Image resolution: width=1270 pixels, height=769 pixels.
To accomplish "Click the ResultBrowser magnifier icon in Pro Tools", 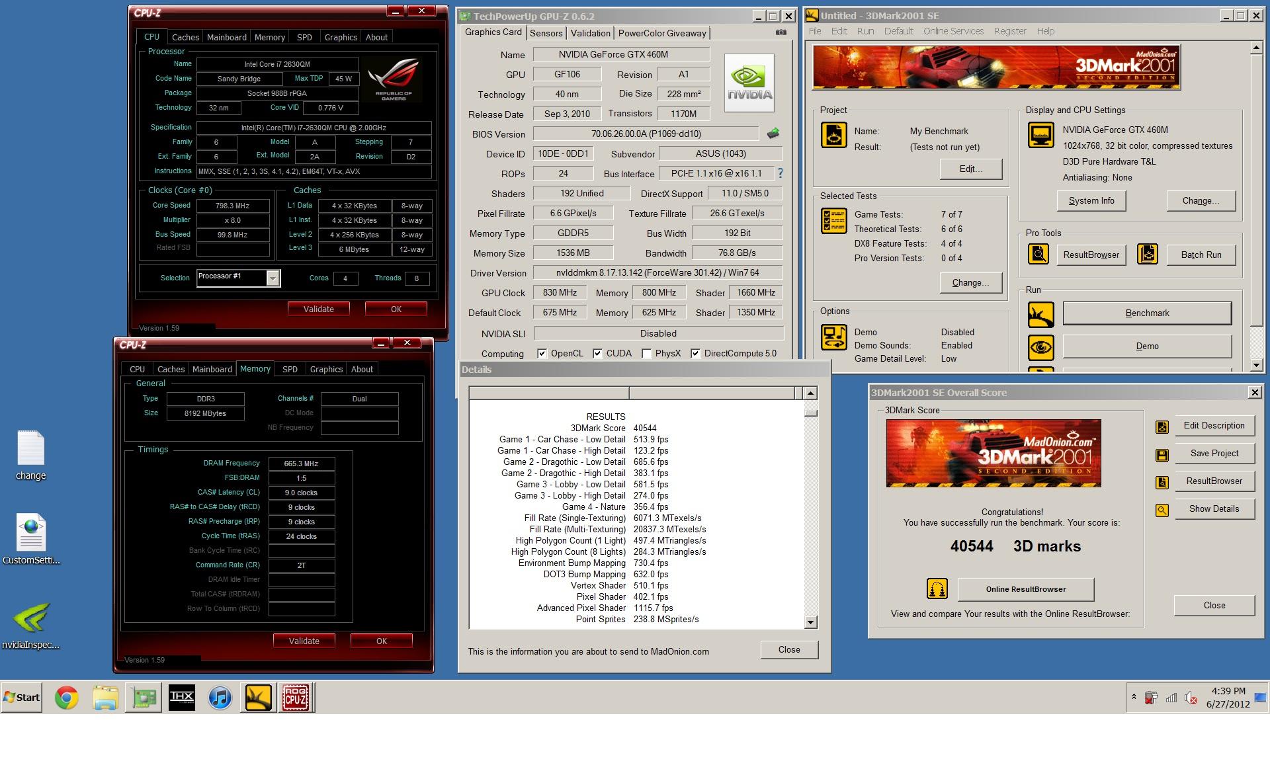I will (x=1038, y=254).
